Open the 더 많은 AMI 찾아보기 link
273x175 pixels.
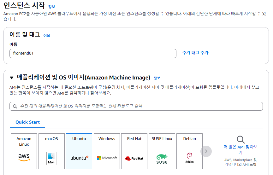tap(240, 149)
